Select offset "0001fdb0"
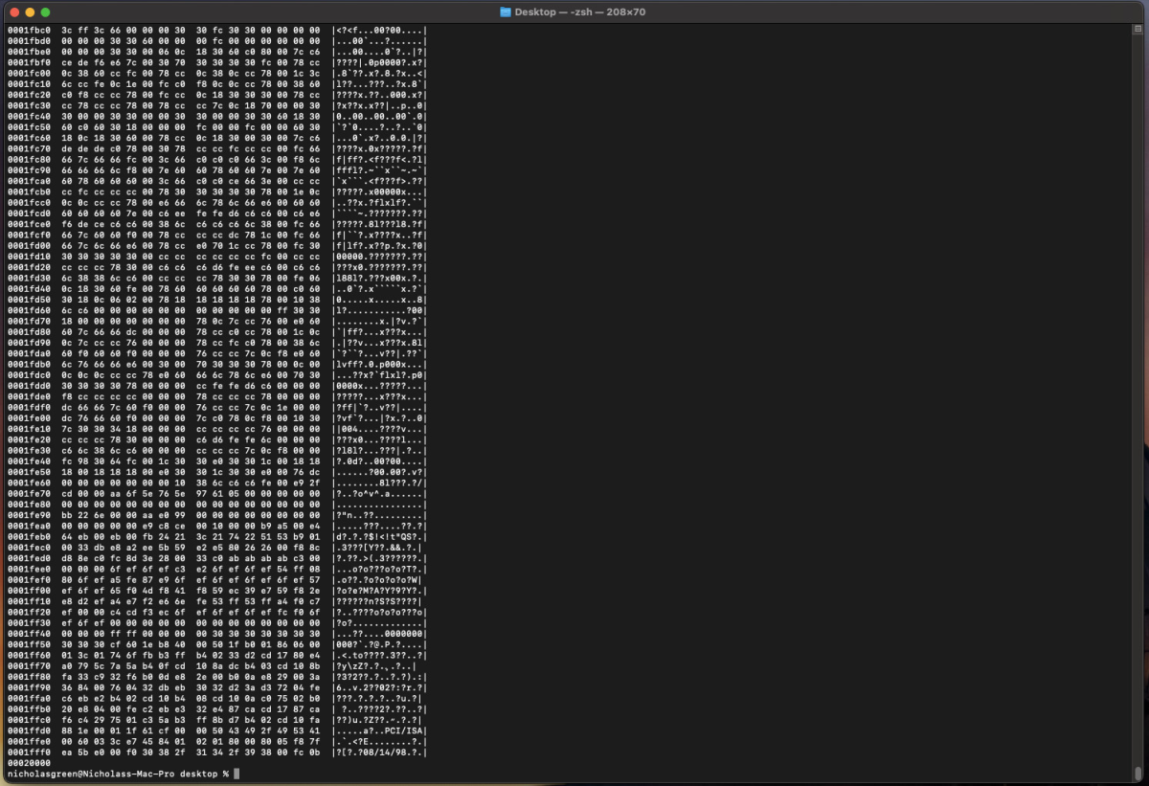 (x=29, y=363)
